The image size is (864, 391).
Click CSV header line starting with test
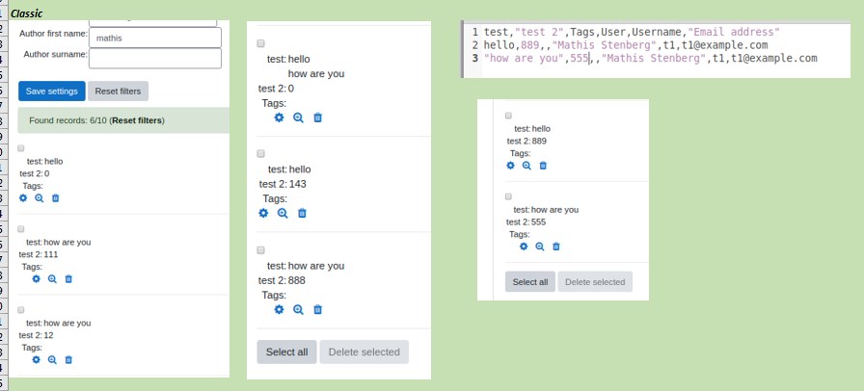632,32
